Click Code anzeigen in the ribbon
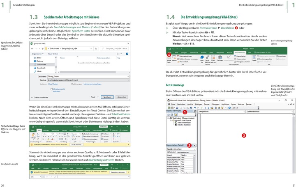Viewport: 296px width, 187px height. tap(240, 59)
